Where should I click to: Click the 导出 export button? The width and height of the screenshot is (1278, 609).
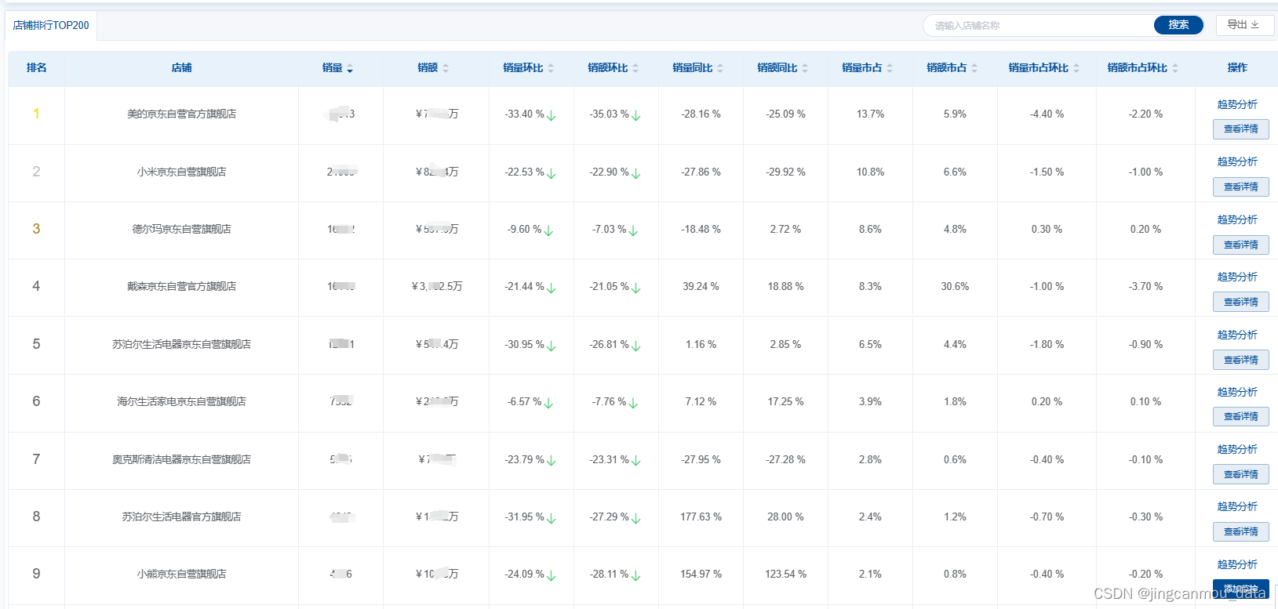pos(1245,25)
